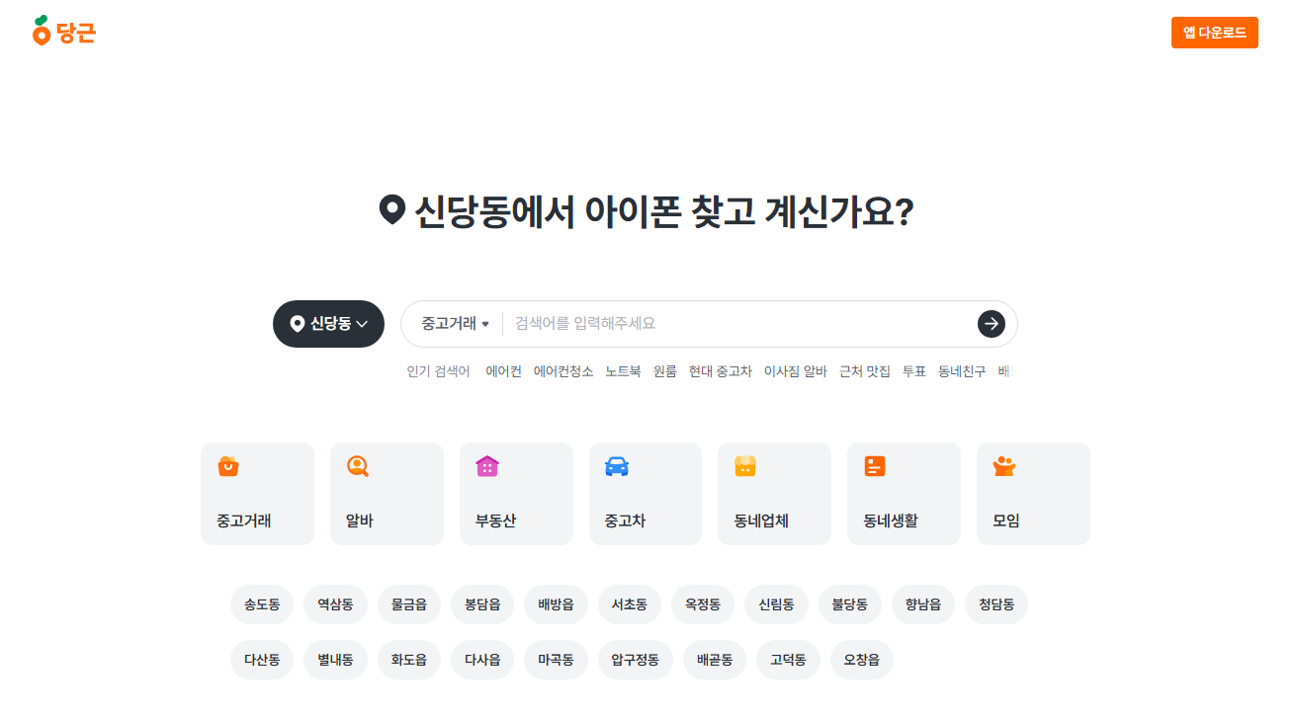Viewport: 1297px width, 720px height.
Task: Click the headline text 신당동에서 아이폰 찾고 계신가요?
Action: (x=663, y=210)
